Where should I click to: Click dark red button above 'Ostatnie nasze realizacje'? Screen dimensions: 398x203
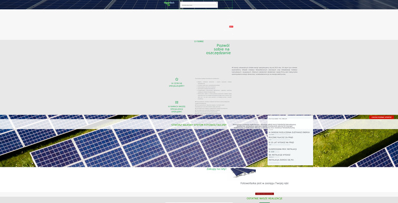click(x=265, y=194)
